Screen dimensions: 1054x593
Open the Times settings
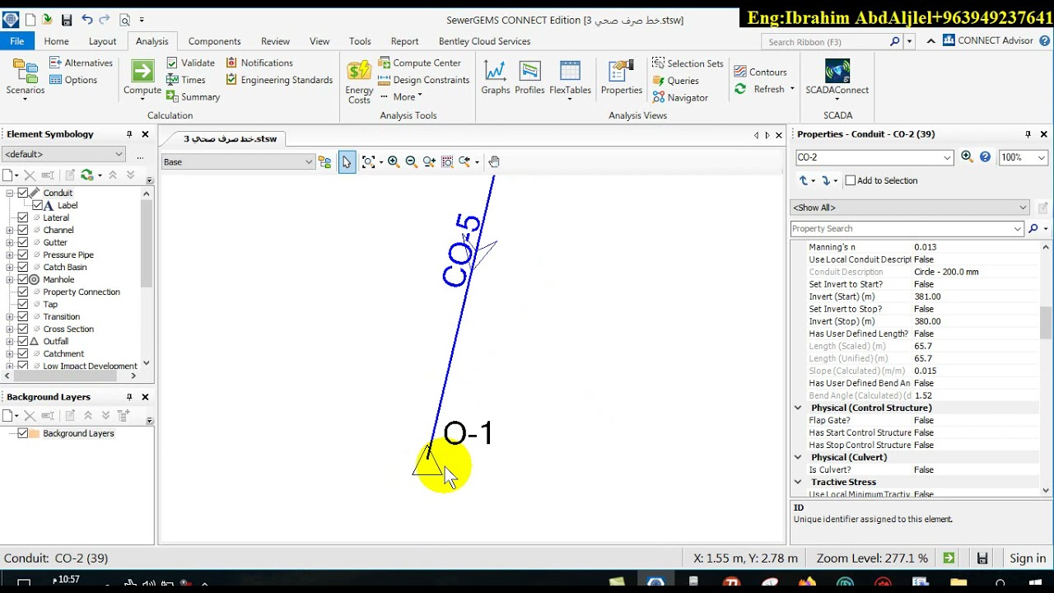186,80
